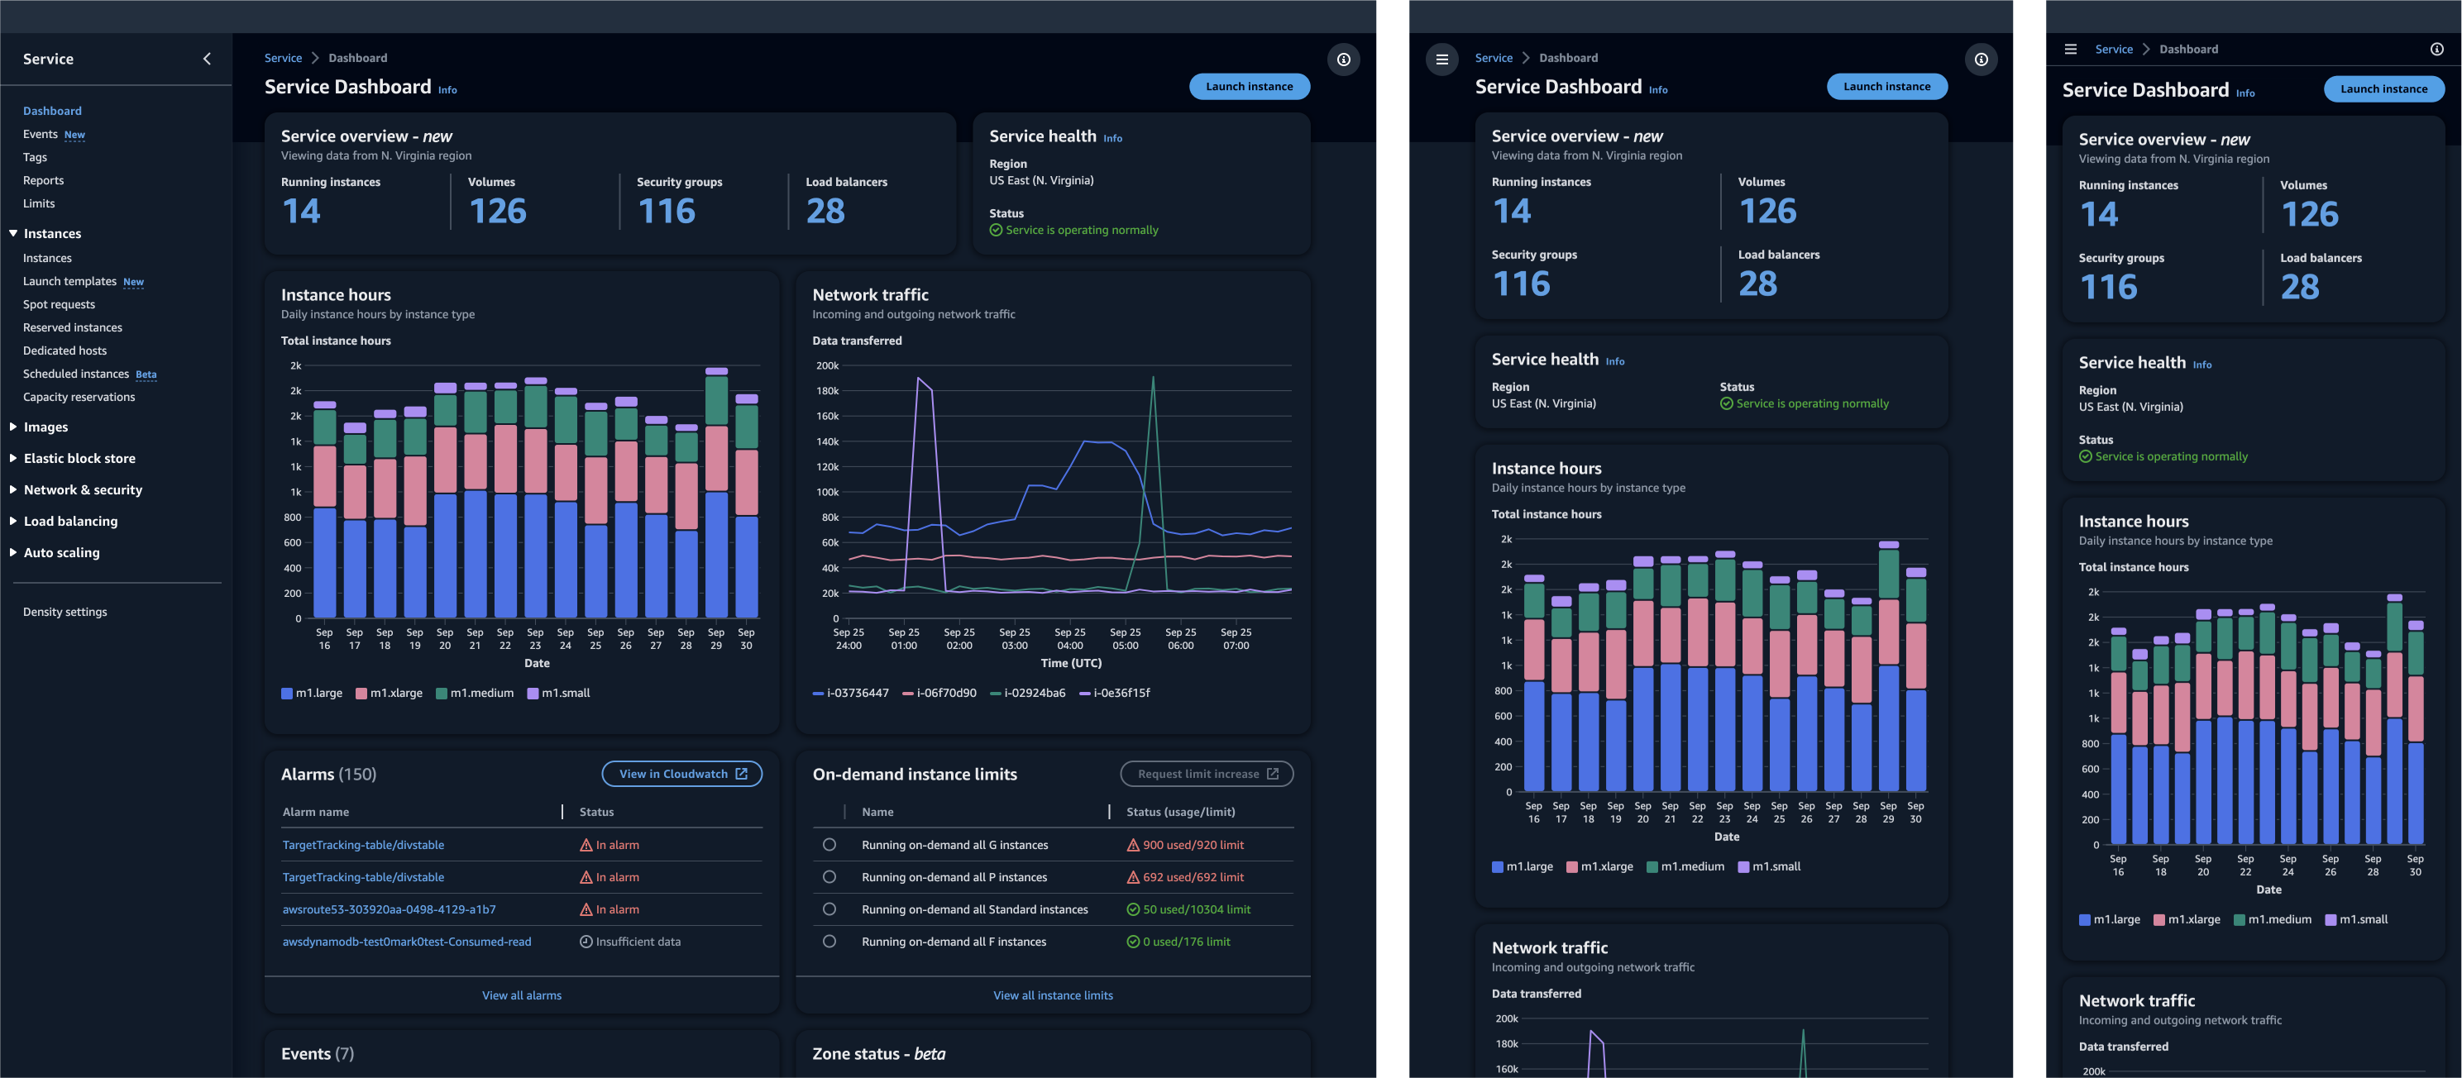Collapse the Instances navigation section
The height and width of the screenshot is (1078, 2462).
pos(13,233)
